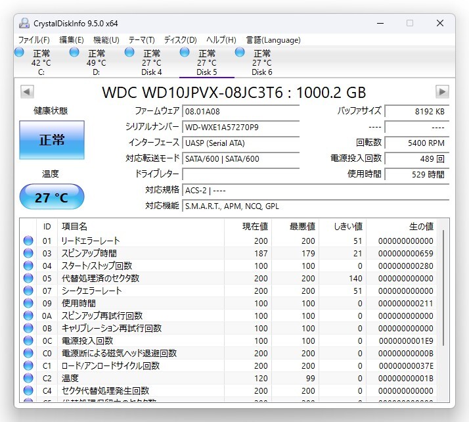
Task: Click status orb of attribute 07 シークエラーレート
Action: pyautogui.click(x=28, y=291)
